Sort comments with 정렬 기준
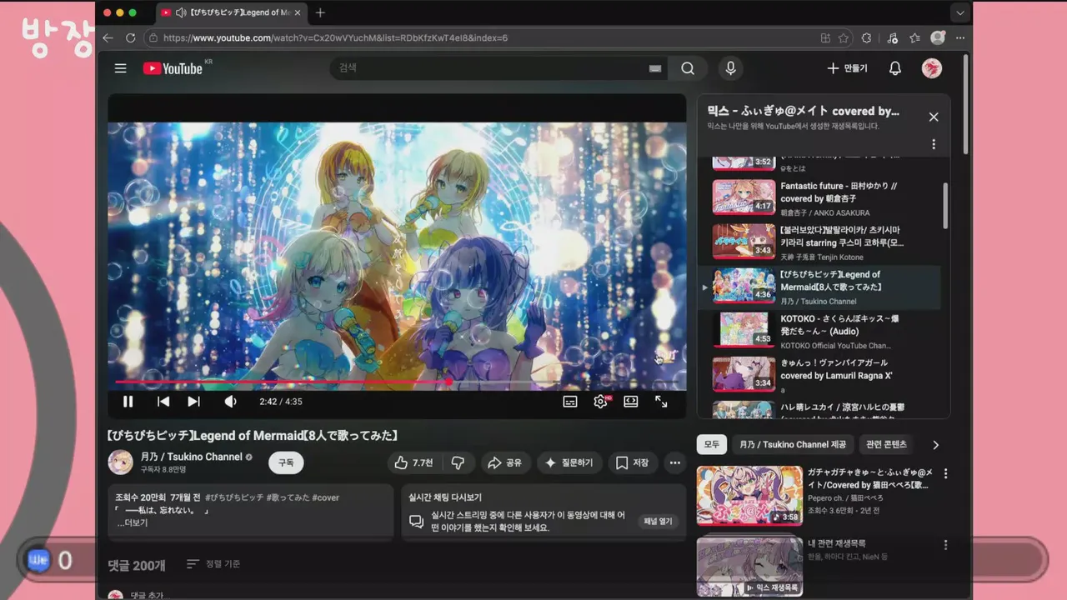The image size is (1067, 600). 213,564
